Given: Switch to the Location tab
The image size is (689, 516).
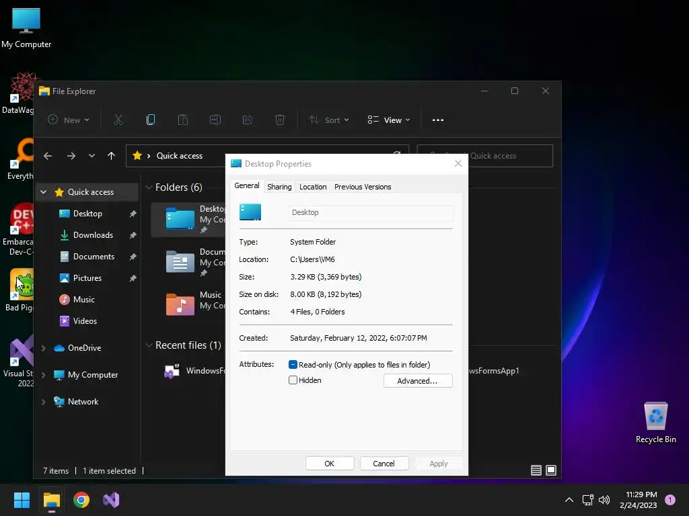Looking at the screenshot, I should tap(313, 187).
